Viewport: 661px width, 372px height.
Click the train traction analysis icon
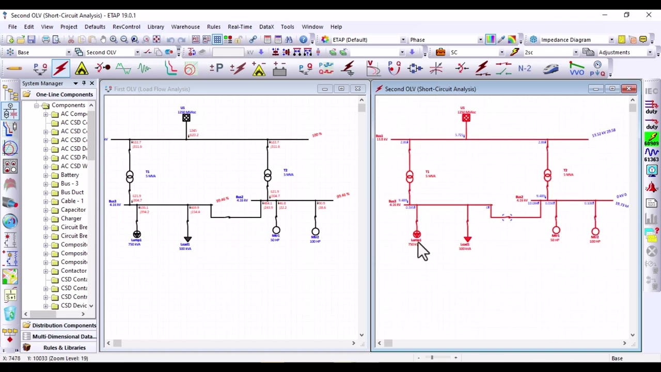551,68
